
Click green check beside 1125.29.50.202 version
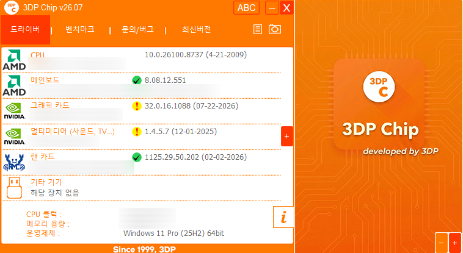(136, 157)
